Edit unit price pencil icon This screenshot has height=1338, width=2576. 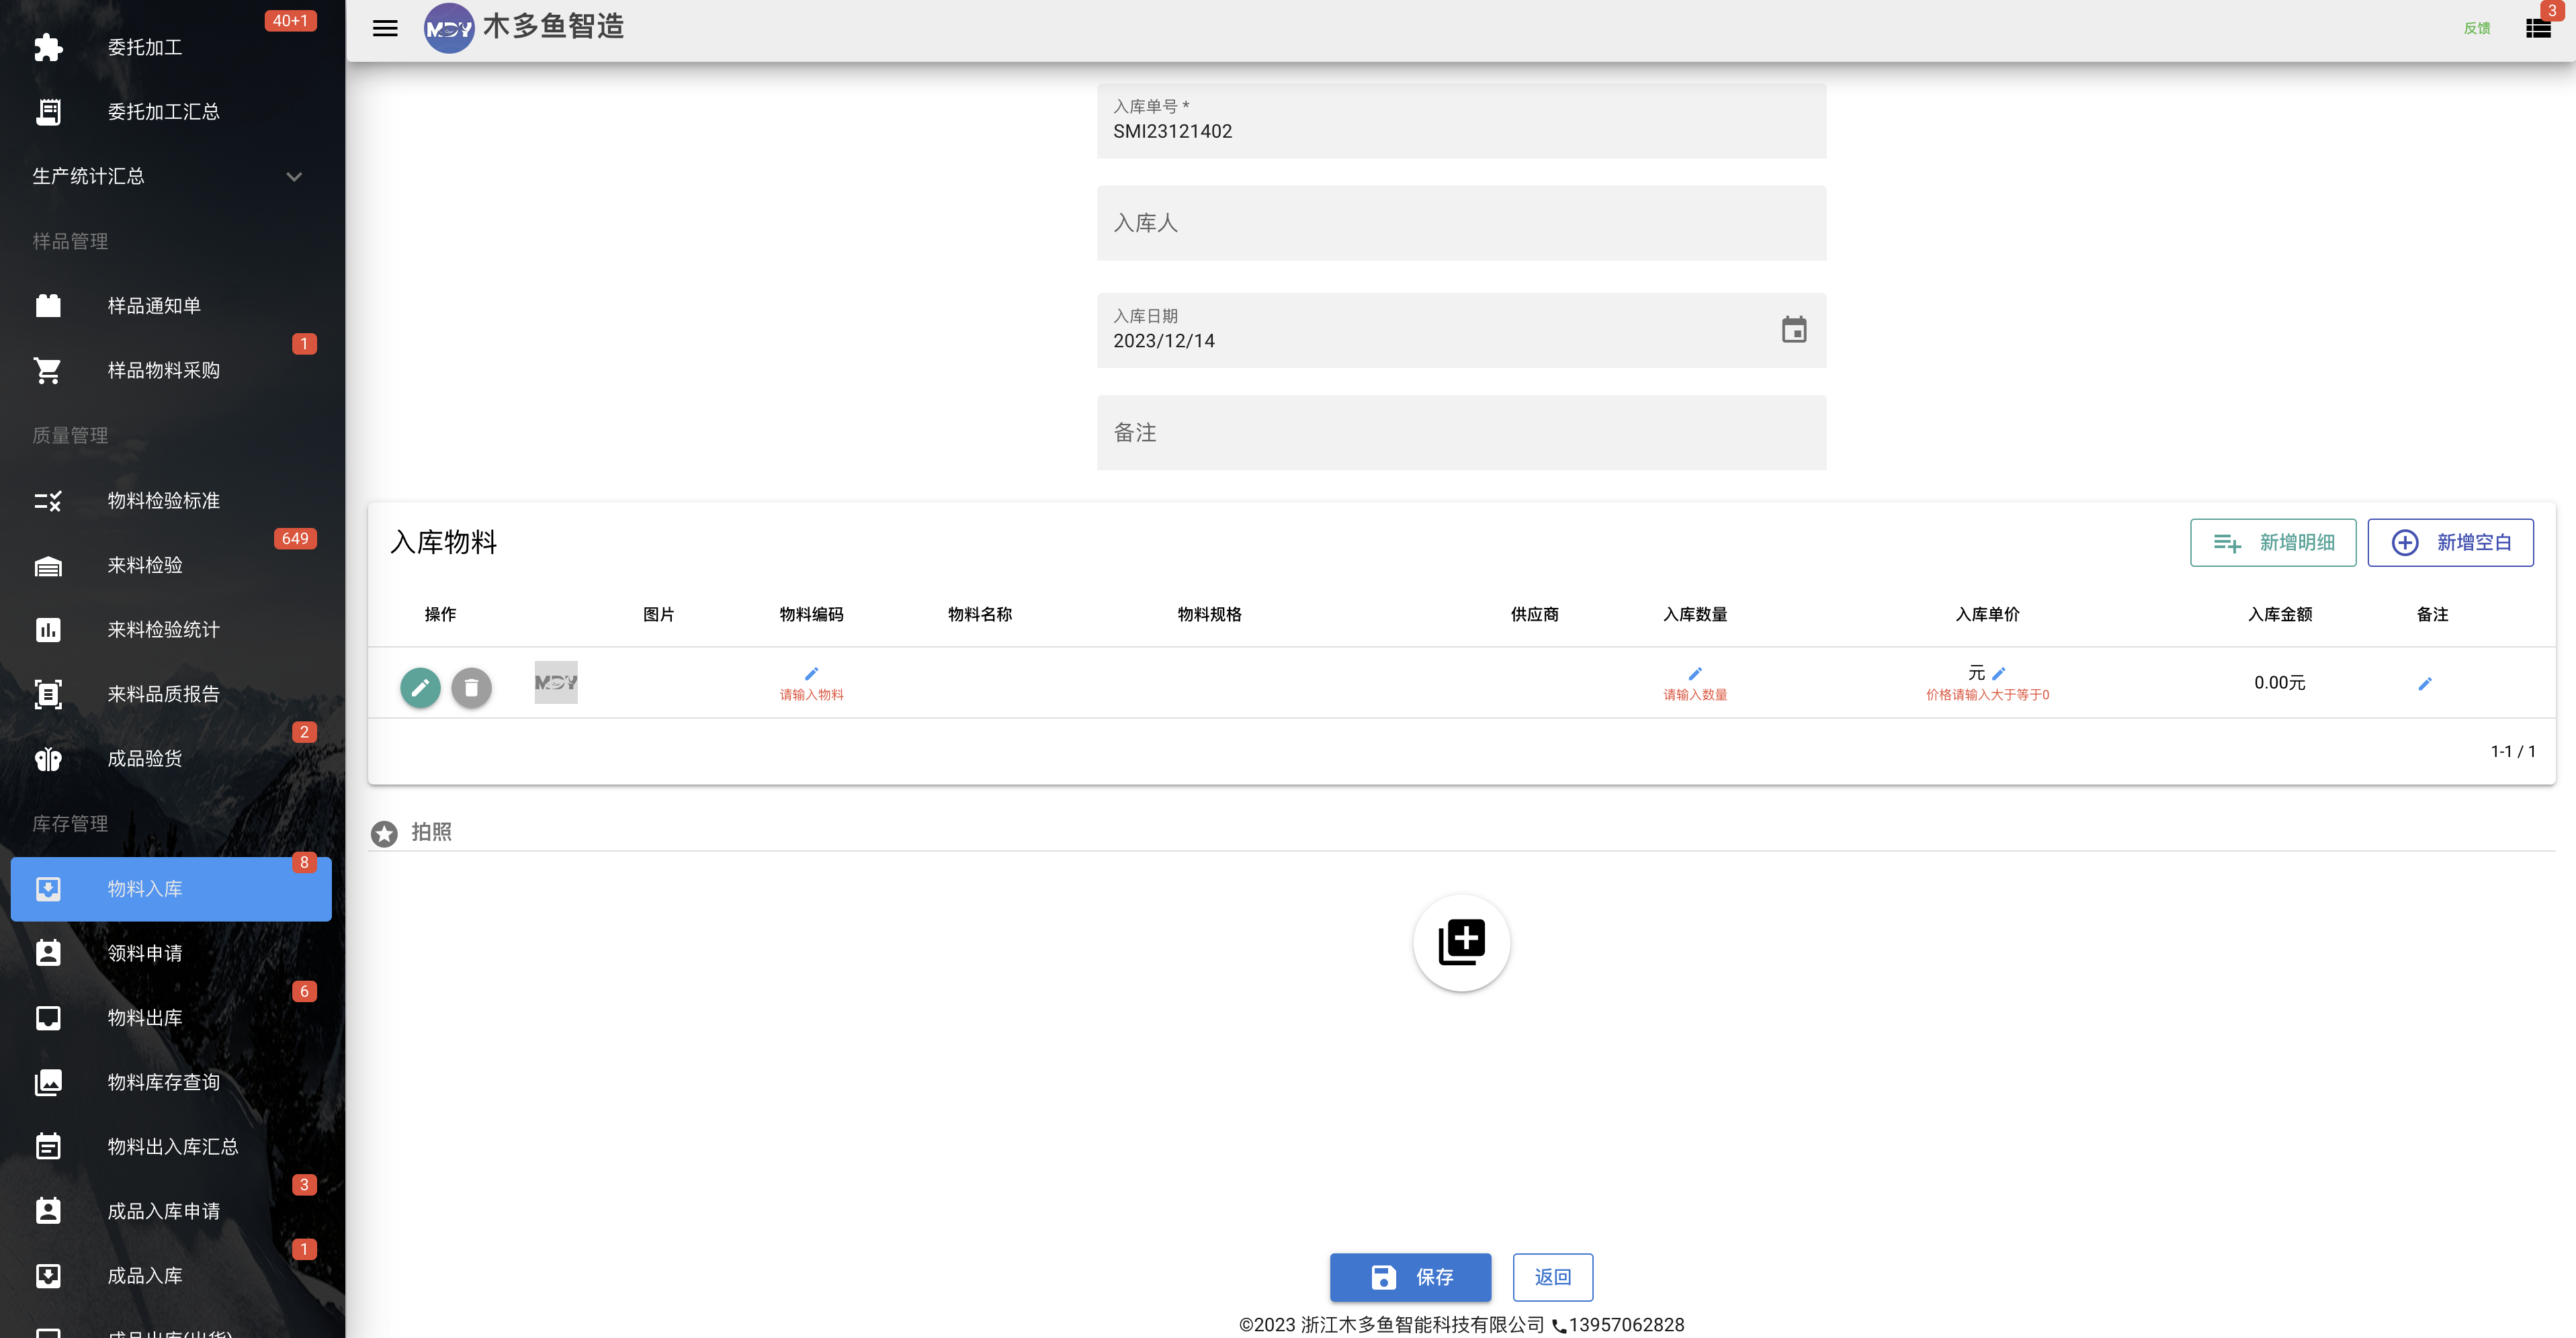click(x=1998, y=674)
